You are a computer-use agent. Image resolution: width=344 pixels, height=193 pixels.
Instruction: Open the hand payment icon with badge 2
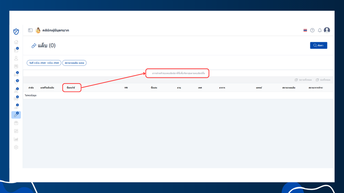tap(16, 107)
